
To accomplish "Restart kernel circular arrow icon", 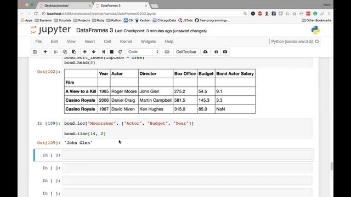I will 120,52.
